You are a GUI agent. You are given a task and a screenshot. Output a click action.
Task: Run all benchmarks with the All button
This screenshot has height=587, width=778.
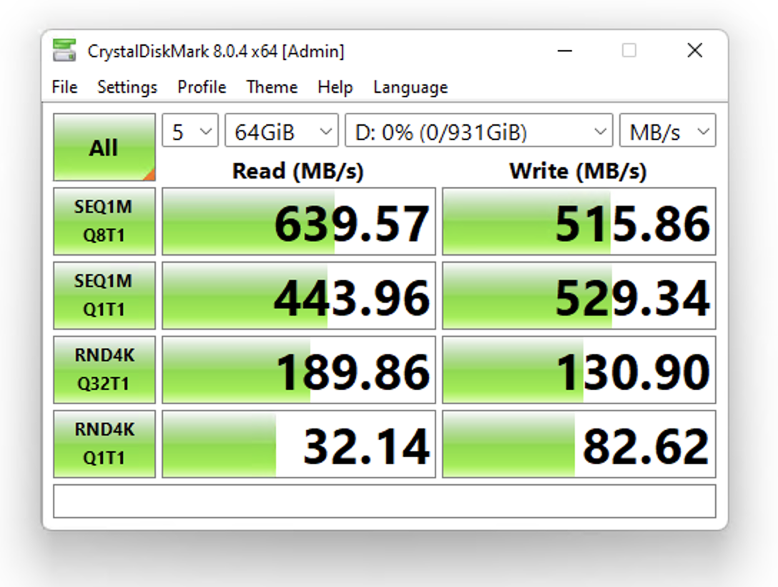(x=104, y=147)
